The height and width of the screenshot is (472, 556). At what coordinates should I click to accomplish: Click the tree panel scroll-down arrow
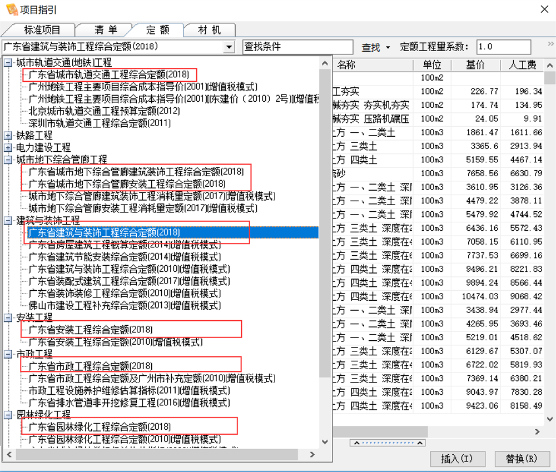pyautogui.click(x=325, y=442)
